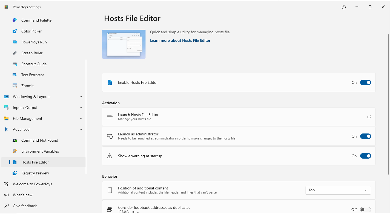Open Screen Ruler settings
The image size is (390, 214).
tap(43, 53)
